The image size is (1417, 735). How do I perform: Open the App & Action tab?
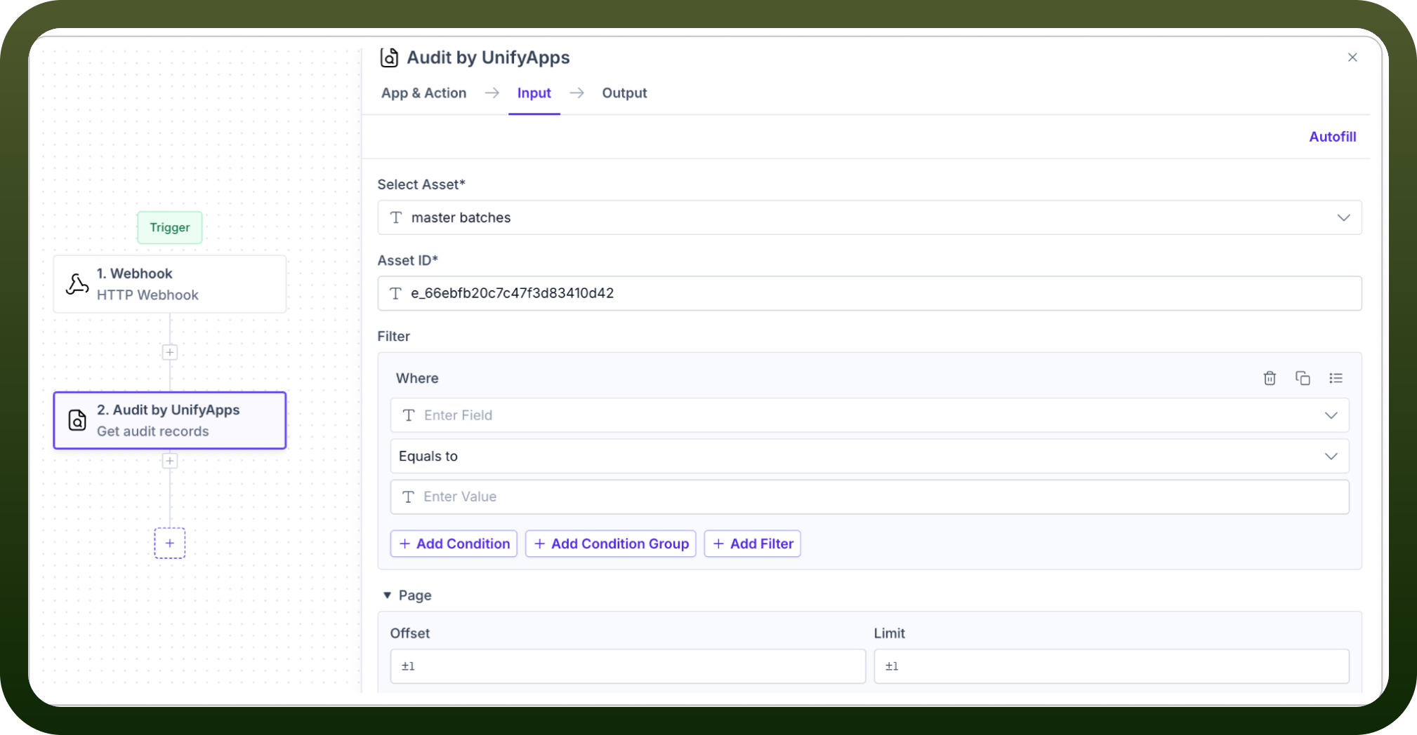tap(423, 93)
